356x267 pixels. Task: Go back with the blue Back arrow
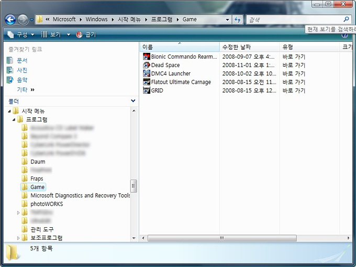click(10, 20)
